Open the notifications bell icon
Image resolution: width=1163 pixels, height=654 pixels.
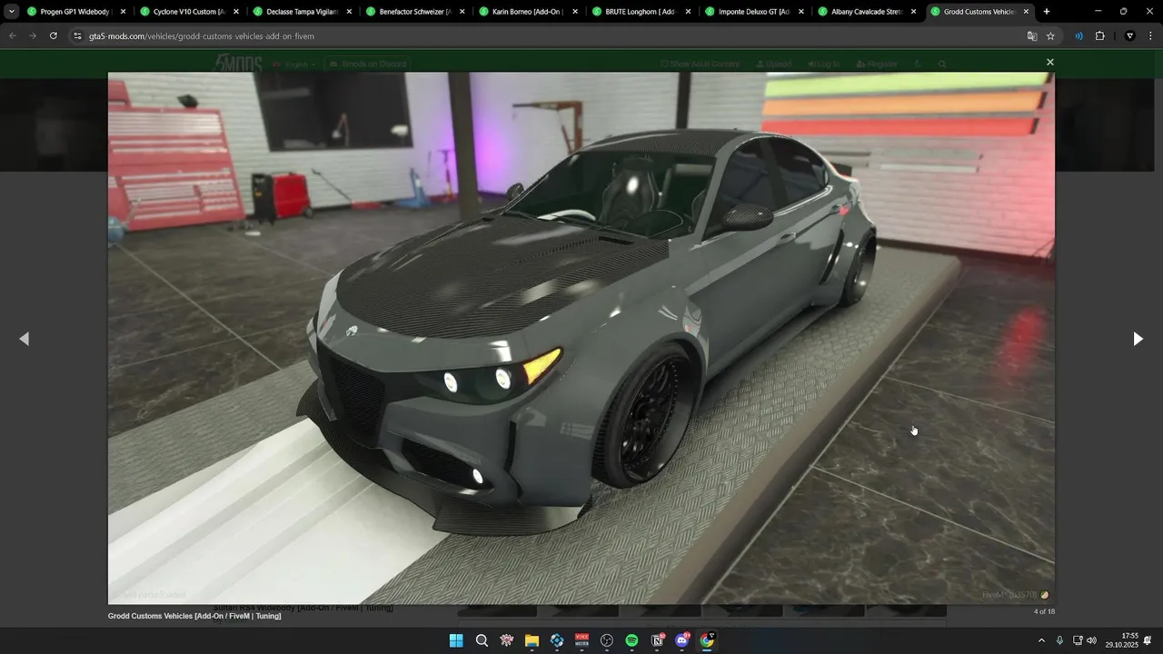pos(1148,640)
